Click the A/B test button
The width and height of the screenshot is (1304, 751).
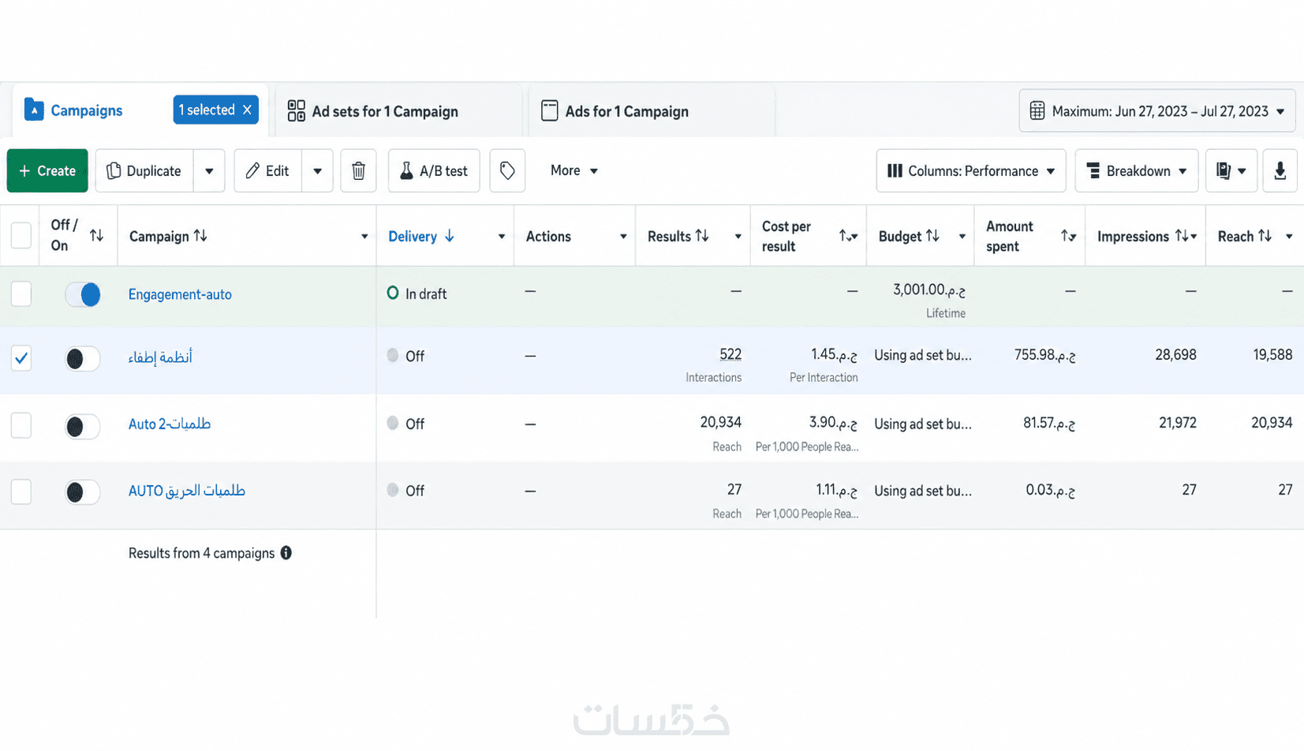click(434, 170)
